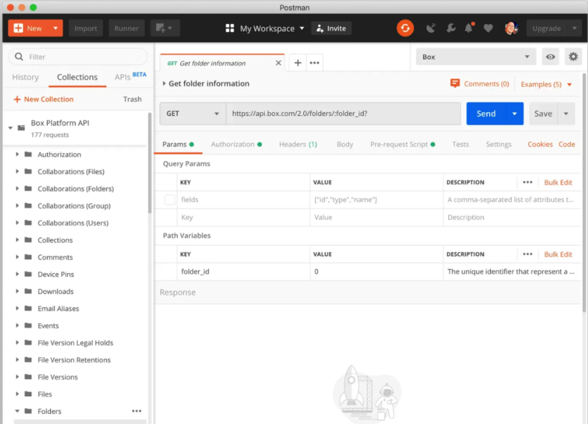Open manage environments gear icon

click(x=573, y=57)
